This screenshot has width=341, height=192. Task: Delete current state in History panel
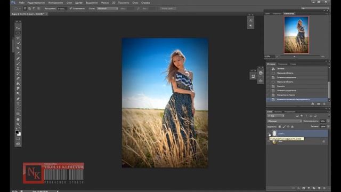pyautogui.click(x=324, y=104)
